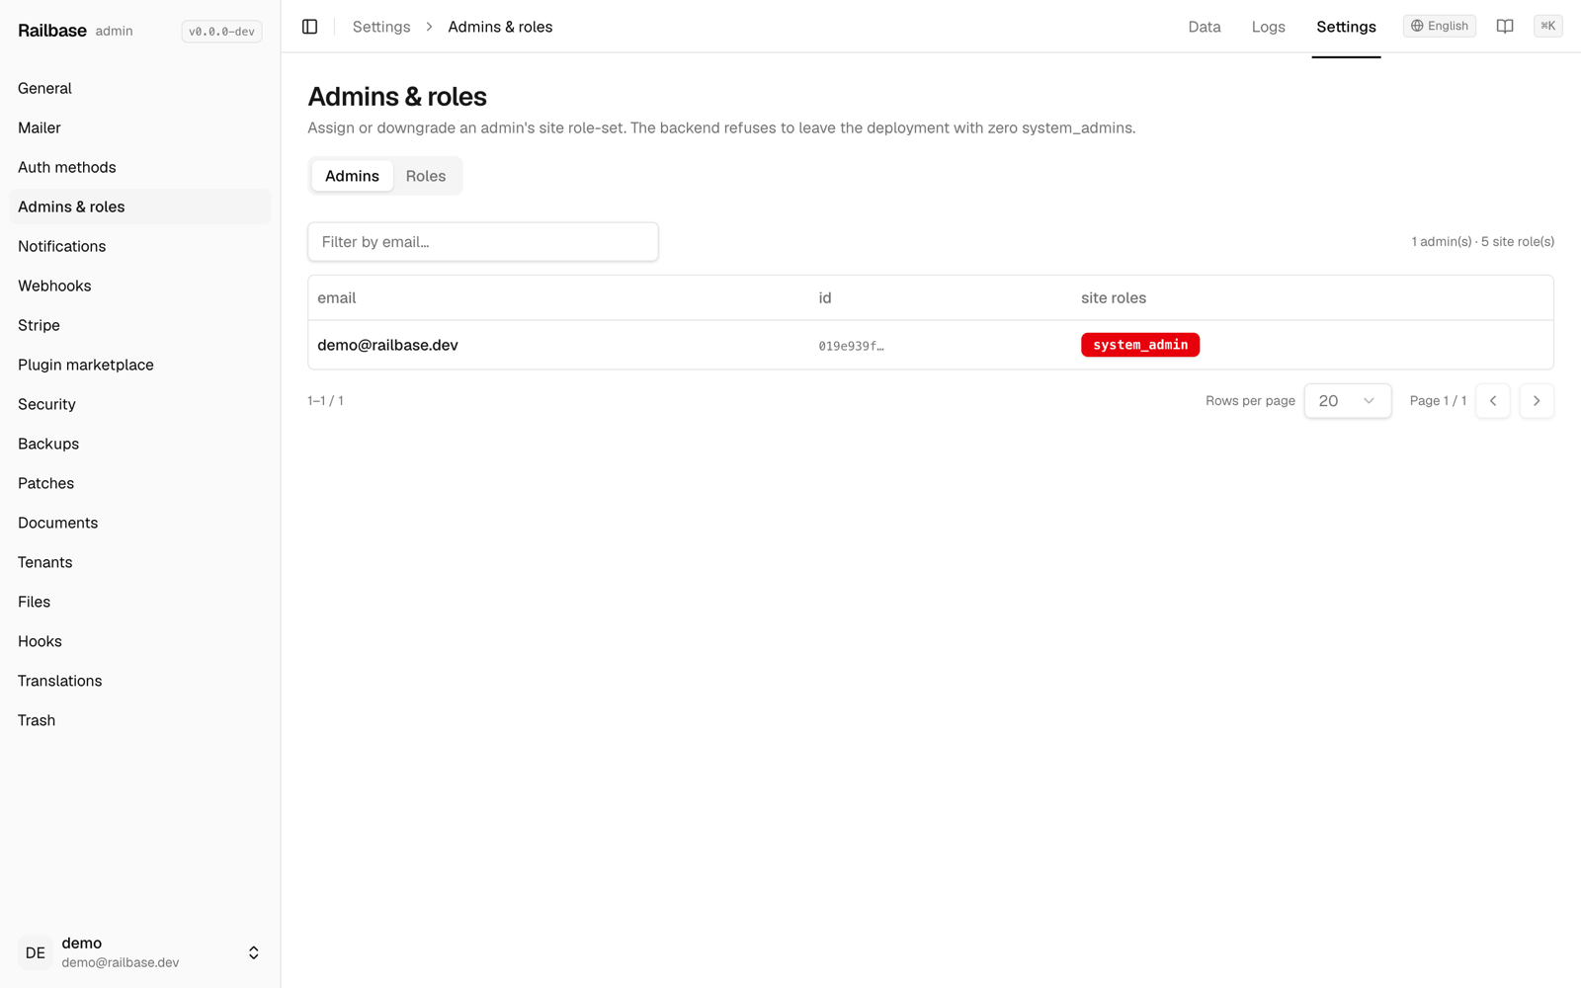Viewport: 1581px width, 988px height.
Task: Open Notifications settings
Action: [139, 246]
